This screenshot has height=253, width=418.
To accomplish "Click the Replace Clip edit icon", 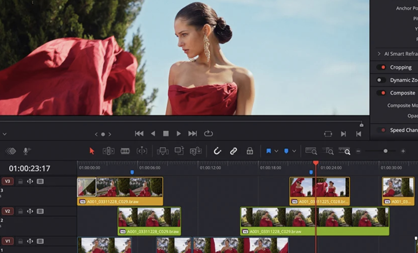I will click(195, 151).
